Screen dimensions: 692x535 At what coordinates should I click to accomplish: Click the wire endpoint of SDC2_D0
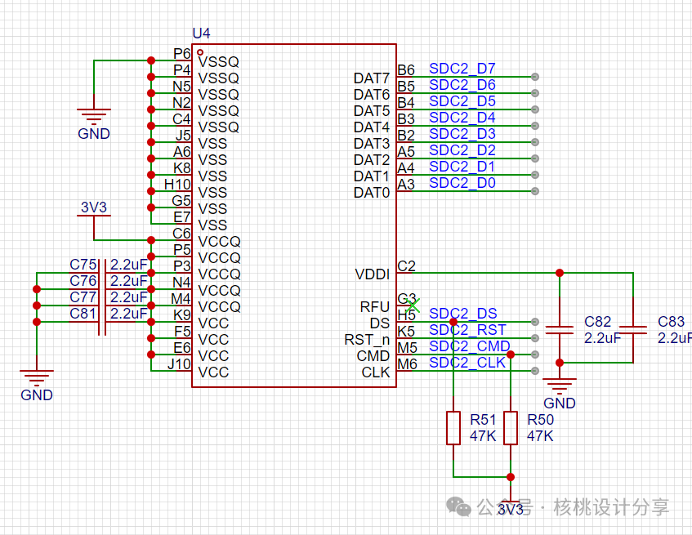point(535,191)
